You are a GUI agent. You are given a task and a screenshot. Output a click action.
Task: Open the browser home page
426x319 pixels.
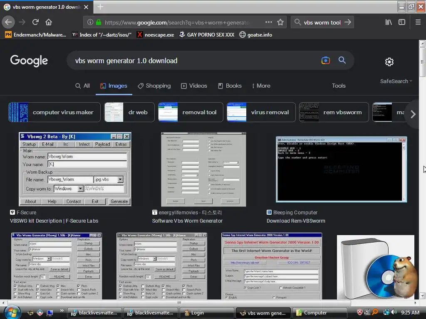[x=49, y=22]
